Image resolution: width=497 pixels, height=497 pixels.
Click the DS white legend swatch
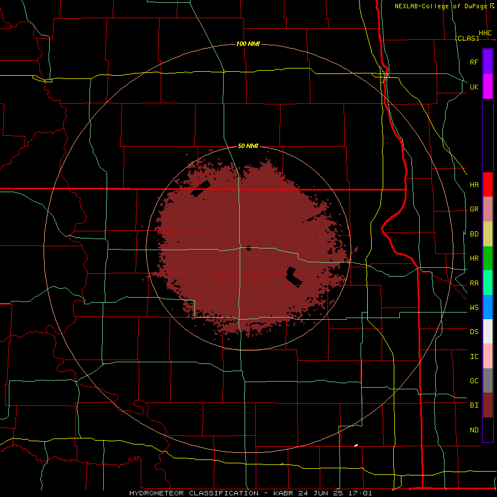[488, 331]
